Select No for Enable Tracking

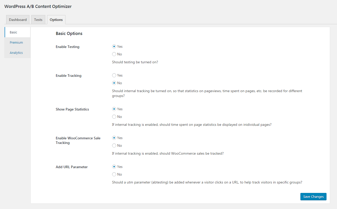(x=114, y=83)
